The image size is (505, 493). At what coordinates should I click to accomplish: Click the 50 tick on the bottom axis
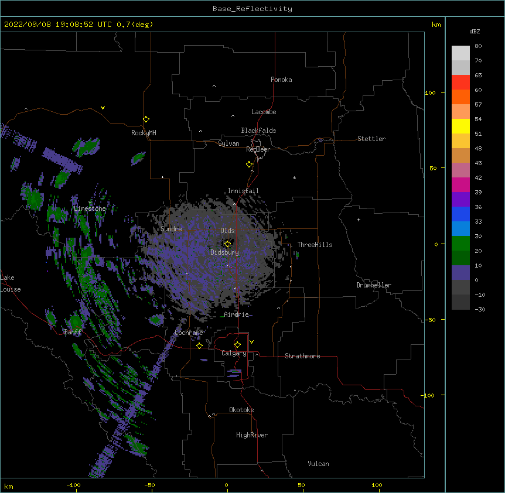(x=301, y=485)
